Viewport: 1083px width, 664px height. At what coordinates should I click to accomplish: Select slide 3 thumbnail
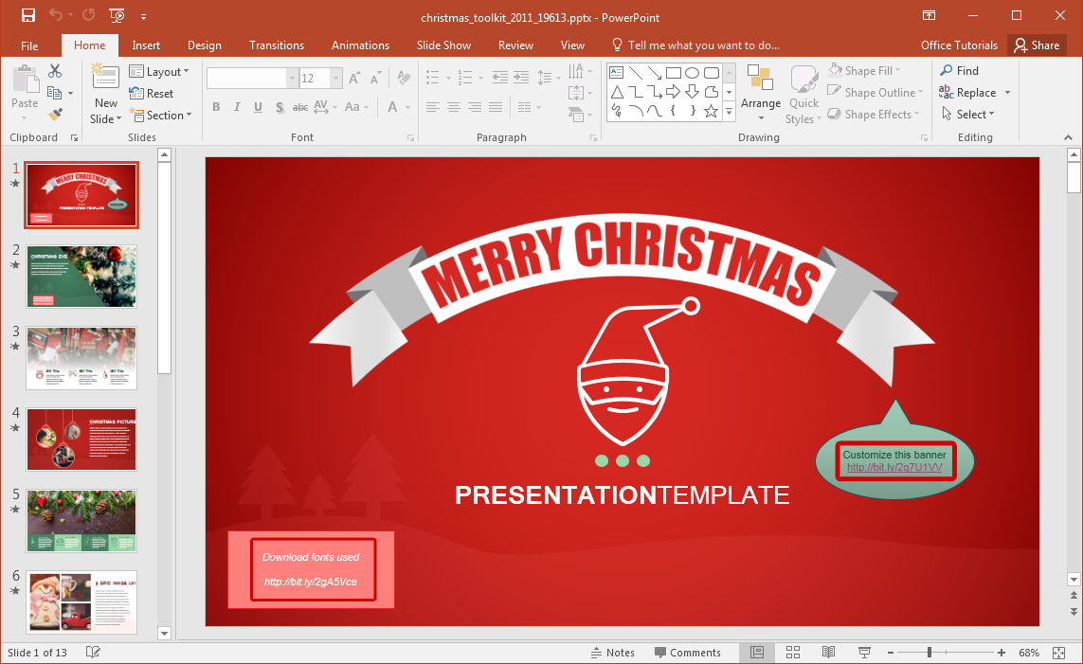point(81,357)
